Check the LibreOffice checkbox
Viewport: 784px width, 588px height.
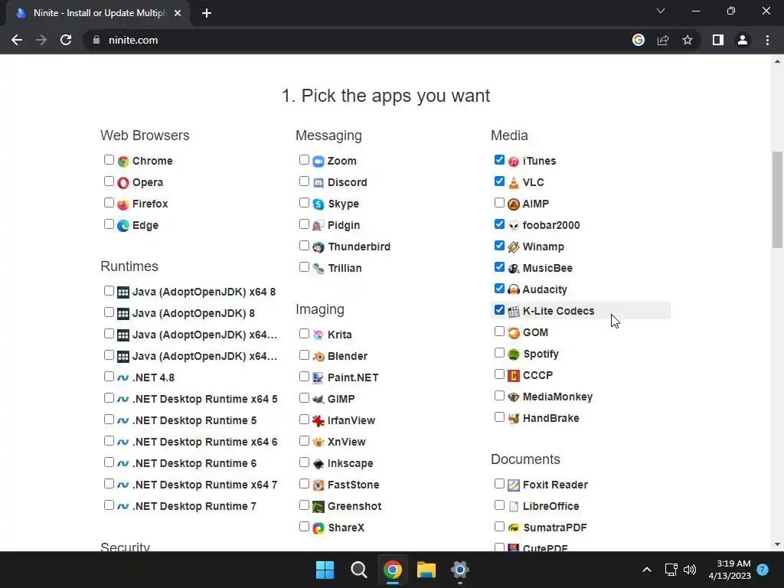tap(499, 505)
